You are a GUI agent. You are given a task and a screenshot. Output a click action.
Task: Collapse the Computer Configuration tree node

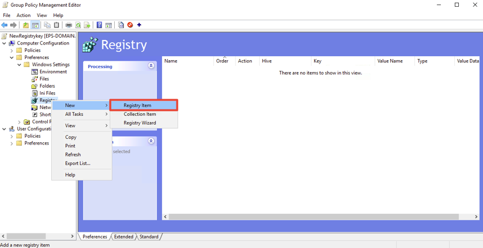point(4,43)
